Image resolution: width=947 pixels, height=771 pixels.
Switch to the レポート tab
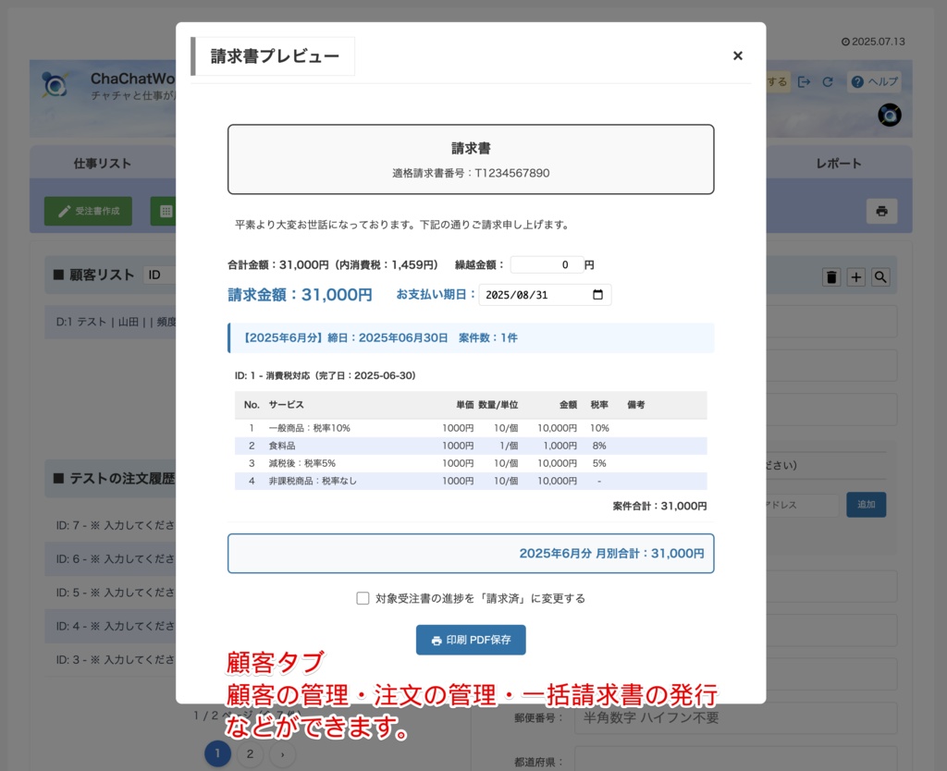(838, 162)
